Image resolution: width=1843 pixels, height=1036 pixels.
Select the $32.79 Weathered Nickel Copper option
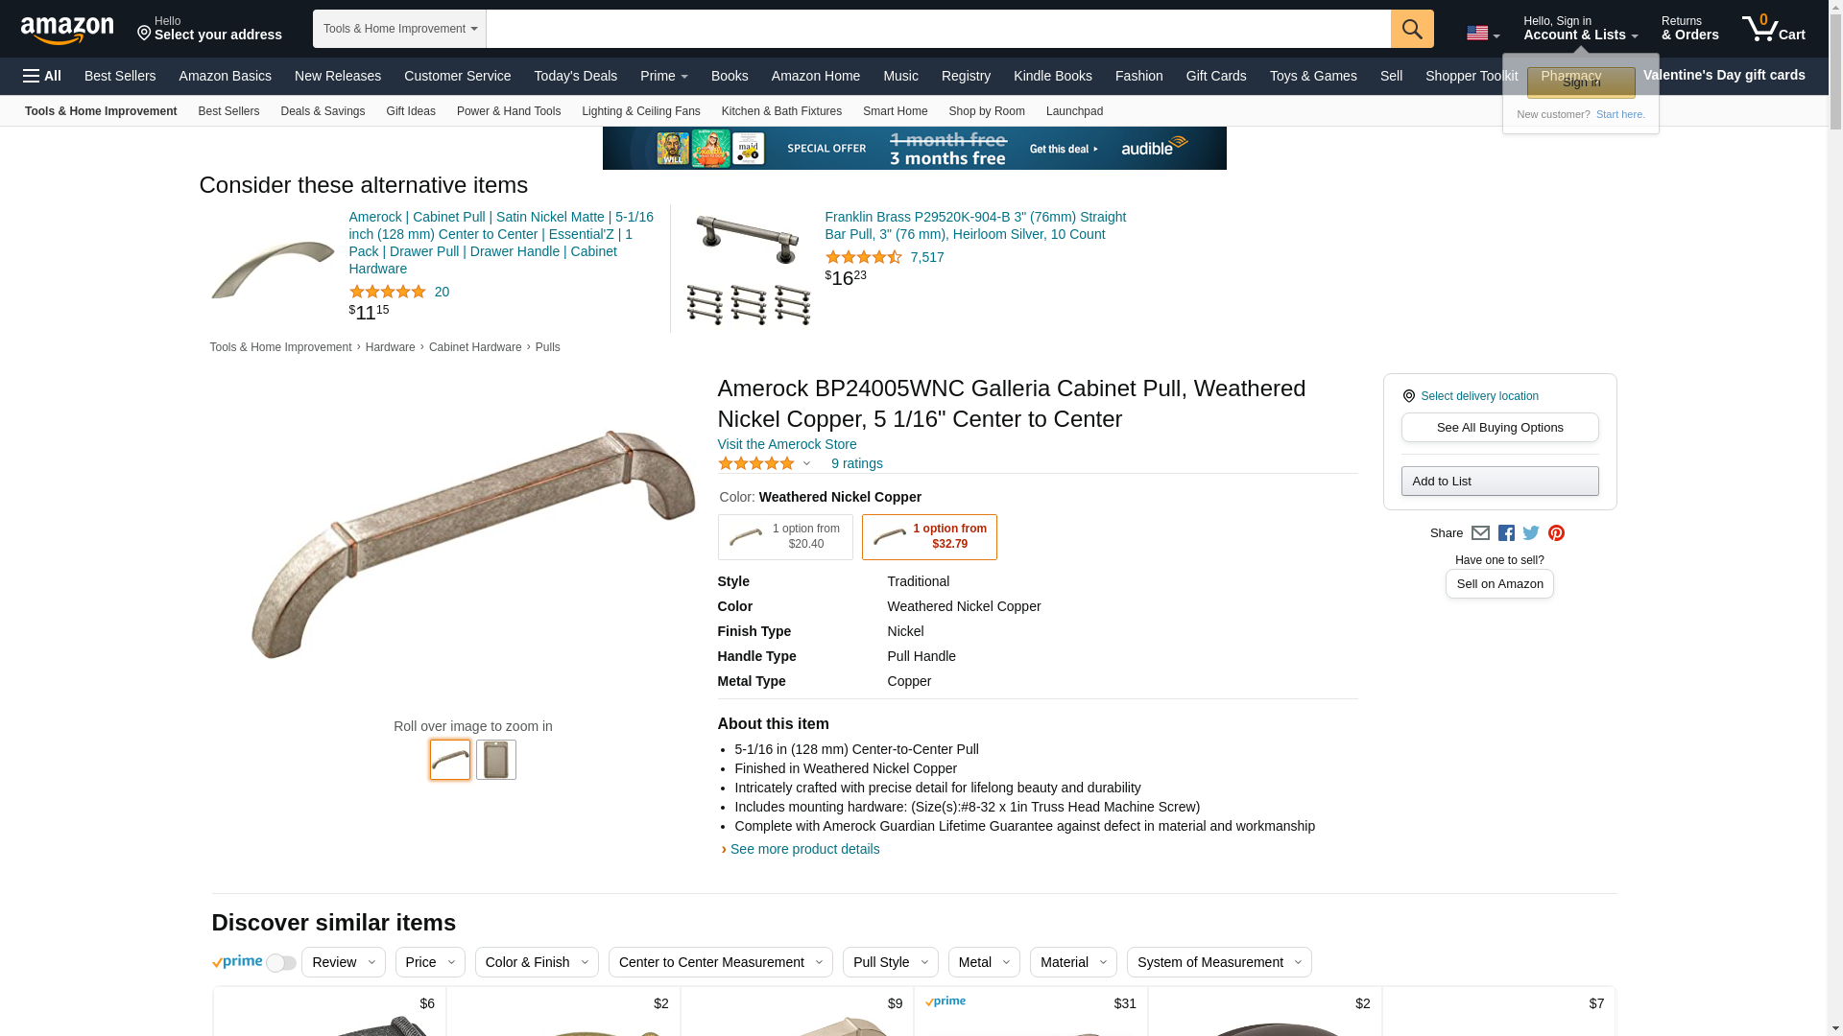click(929, 537)
